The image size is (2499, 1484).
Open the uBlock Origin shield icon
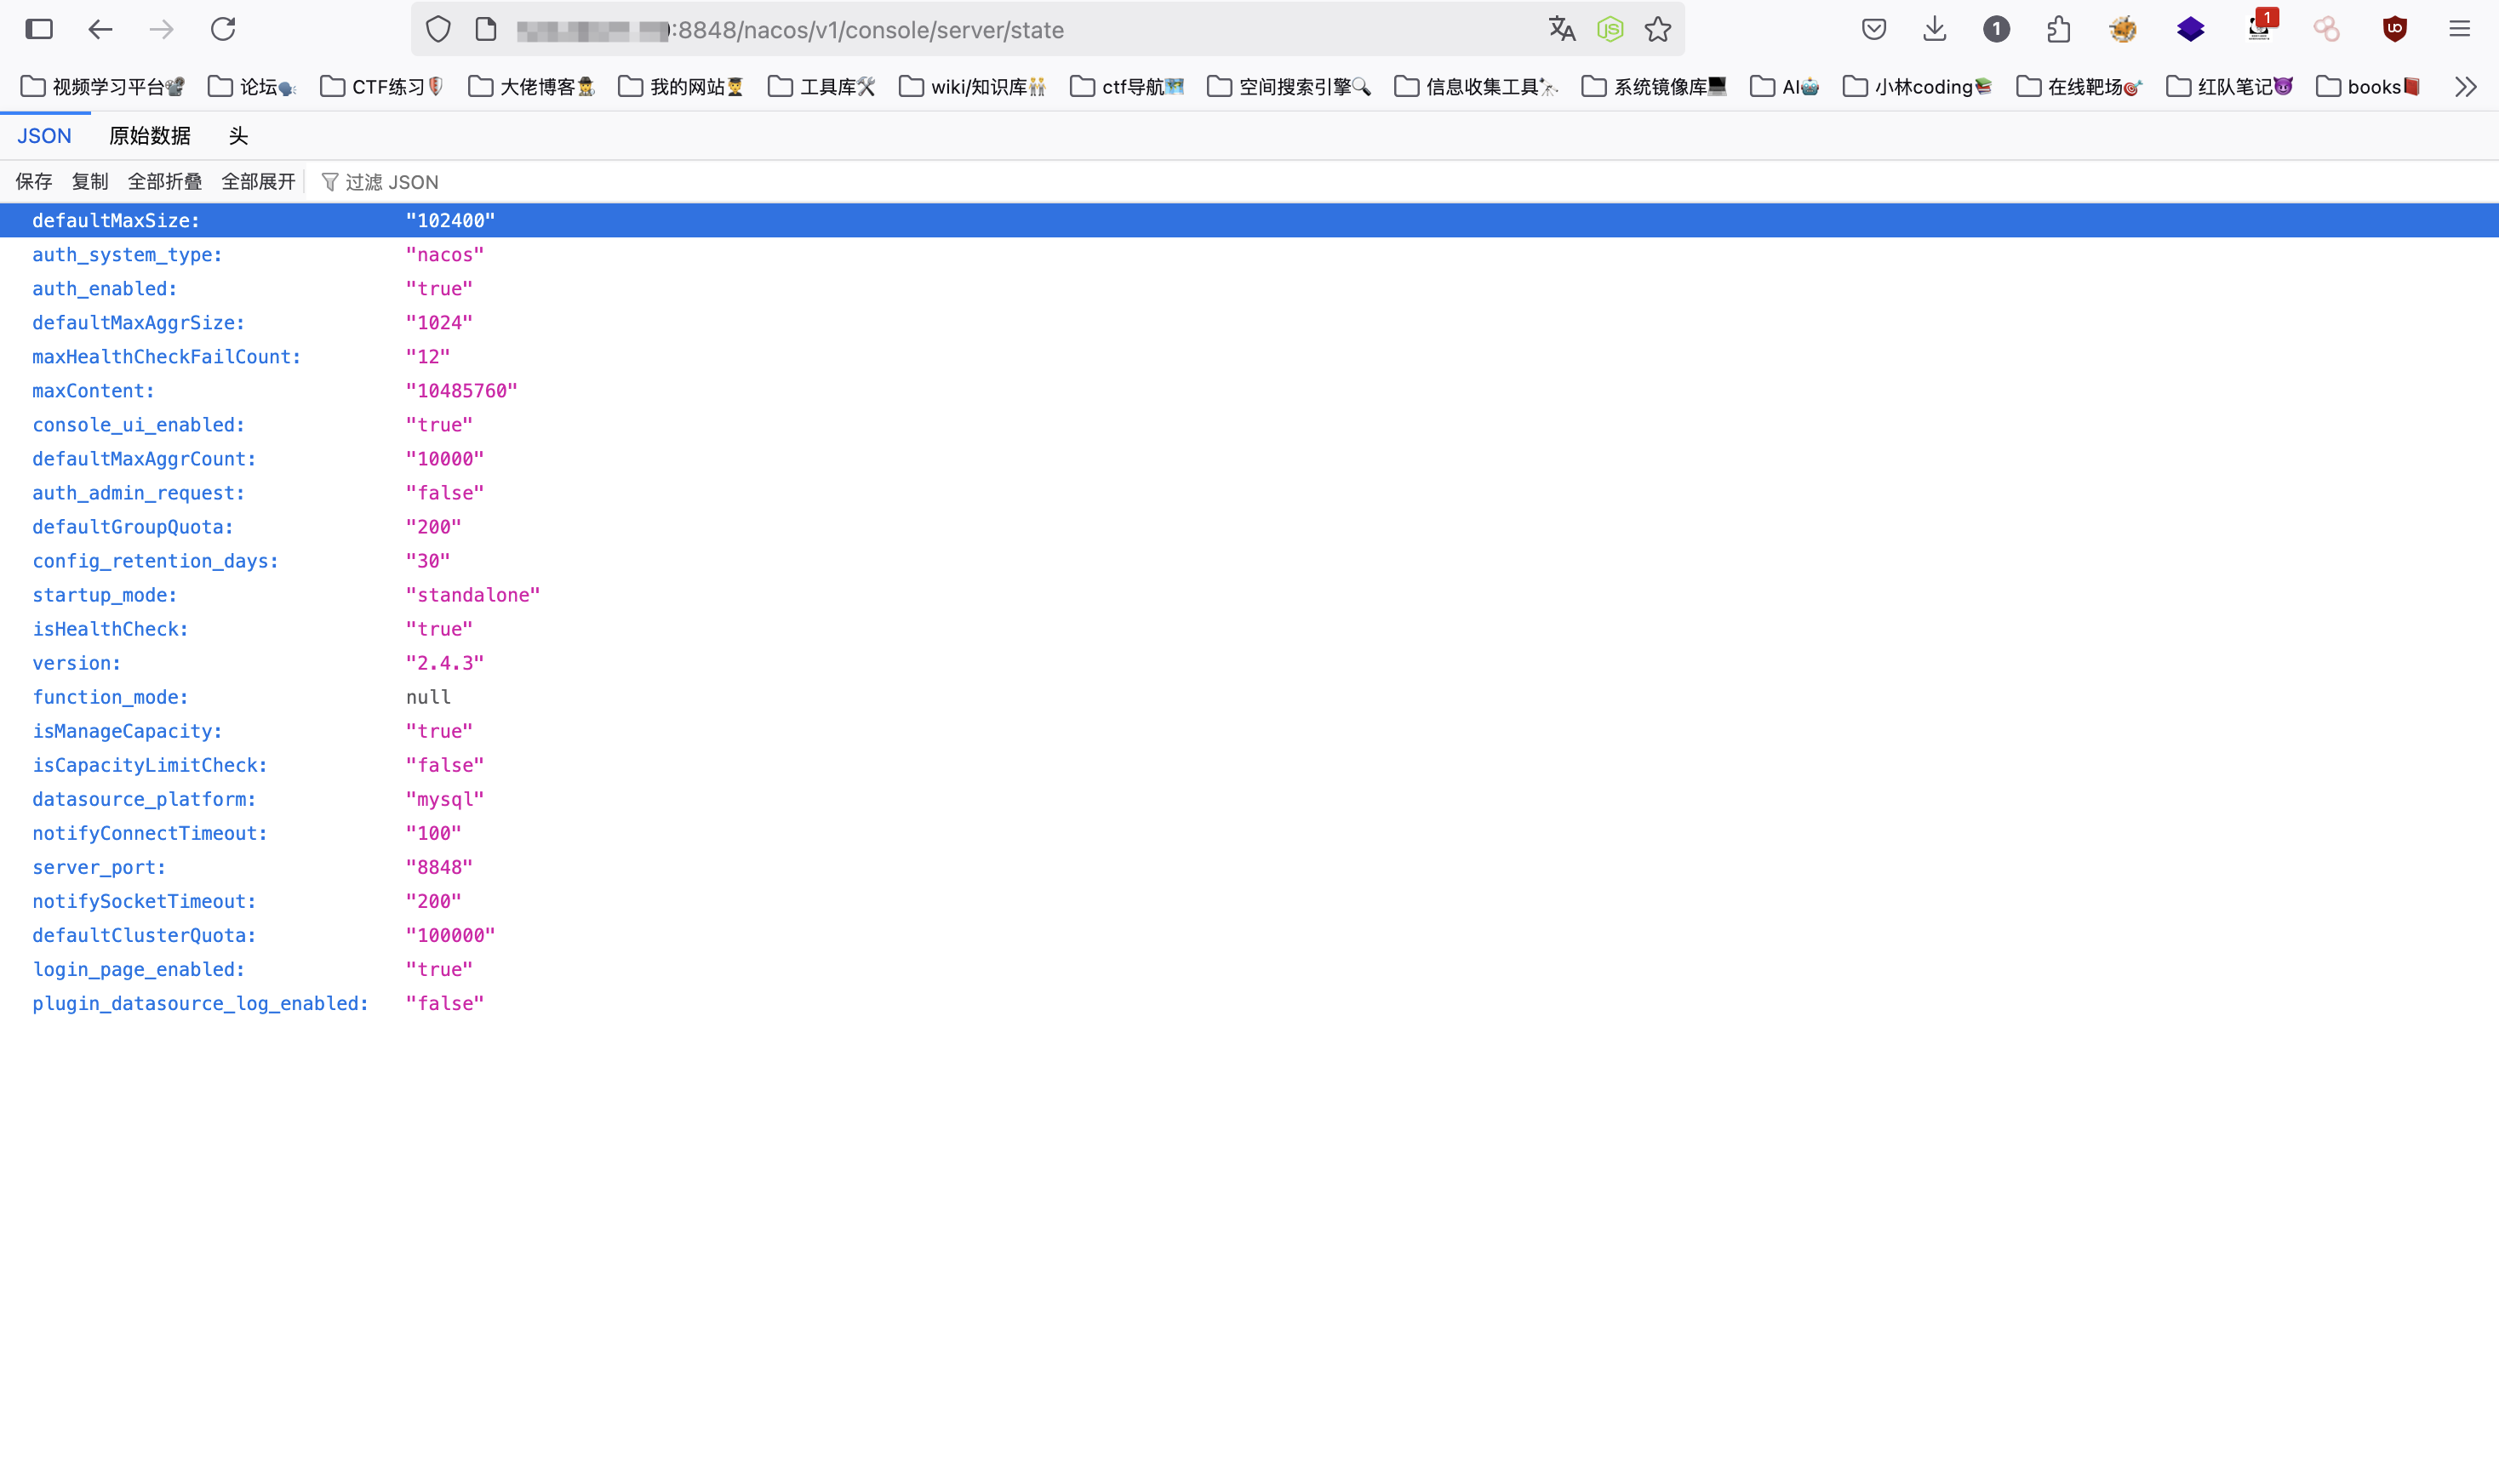(x=2393, y=29)
